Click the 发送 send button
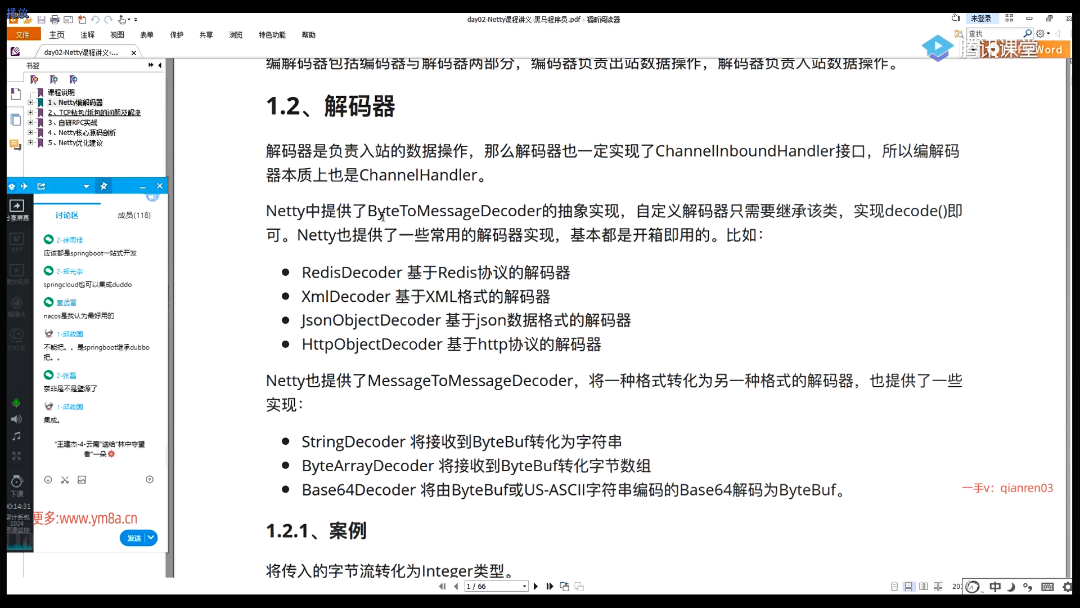Viewport: 1080px width, 608px height. click(133, 538)
